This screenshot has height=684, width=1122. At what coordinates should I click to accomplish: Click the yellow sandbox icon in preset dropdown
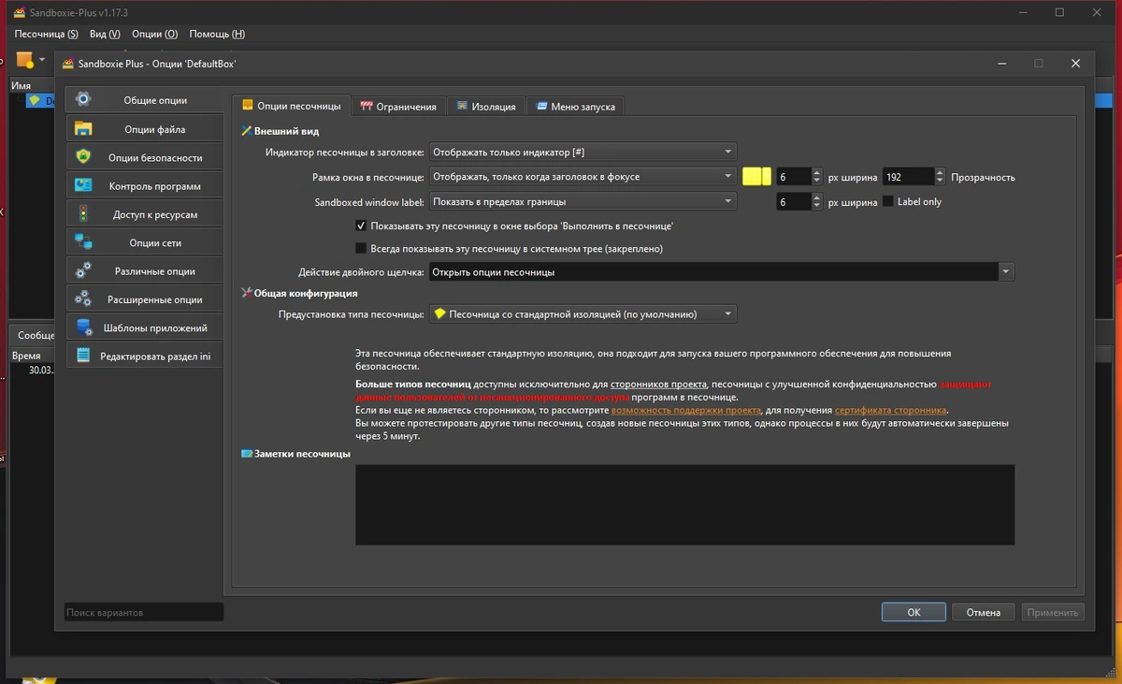pyautogui.click(x=439, y=314)
